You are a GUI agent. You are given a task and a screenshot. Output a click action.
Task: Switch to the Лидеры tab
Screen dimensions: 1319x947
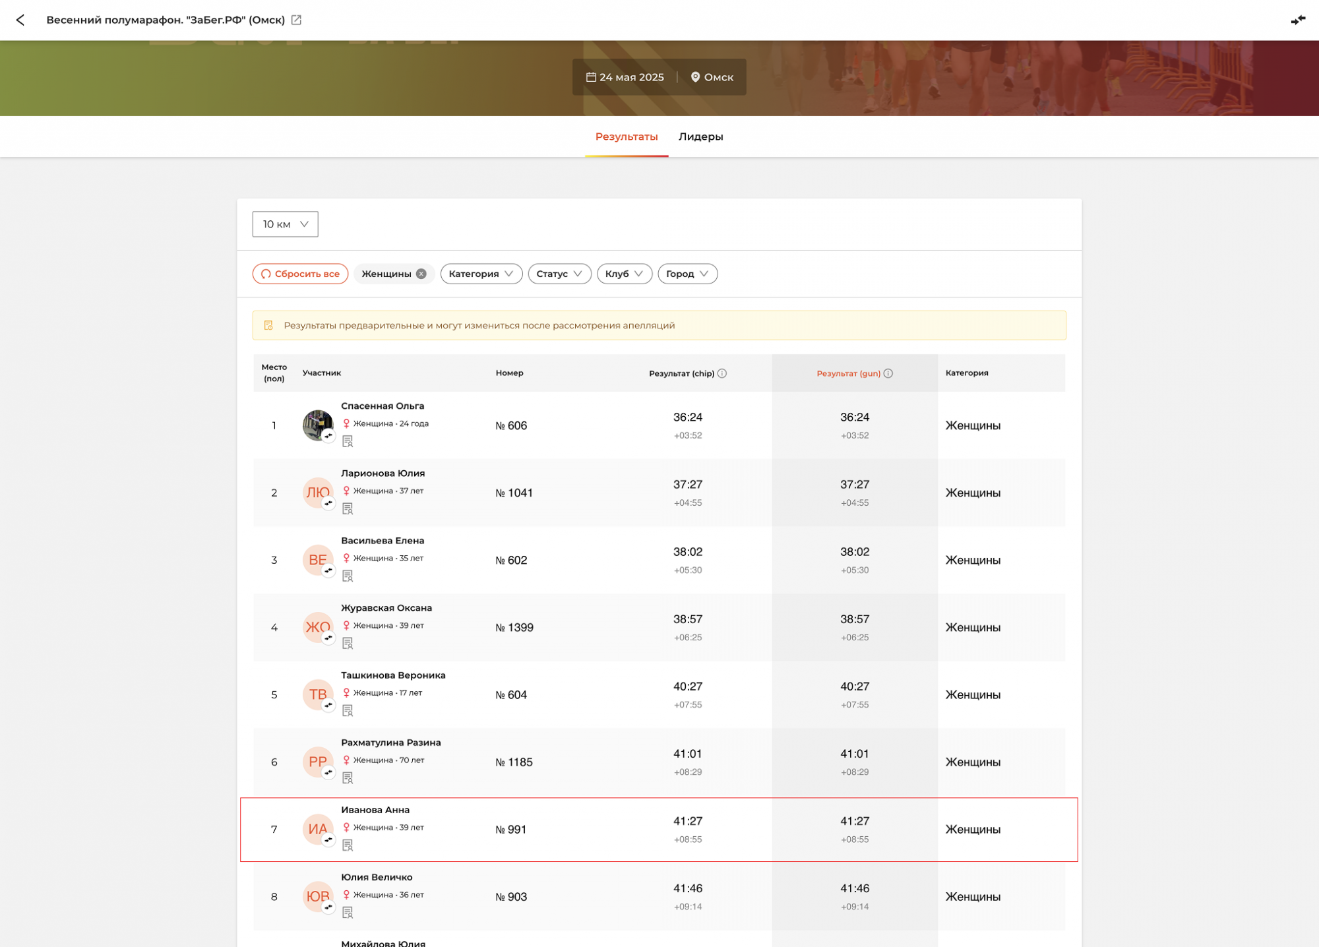click(x=700, y=137)
